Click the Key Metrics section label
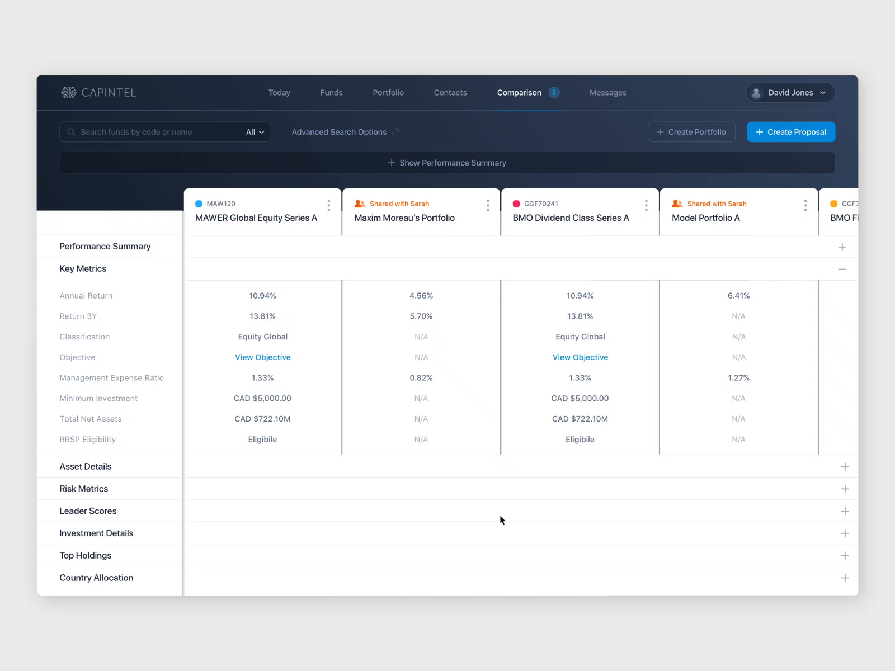 83,268
